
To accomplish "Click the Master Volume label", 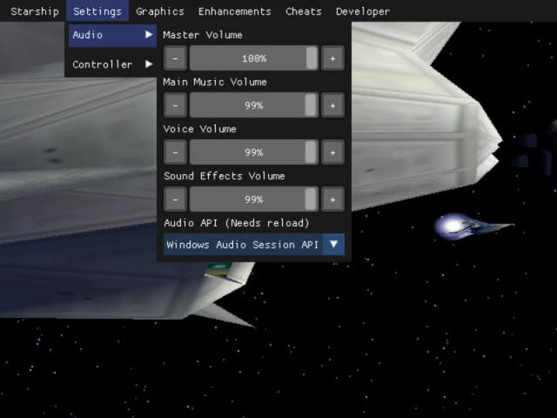I will point(203,35).
